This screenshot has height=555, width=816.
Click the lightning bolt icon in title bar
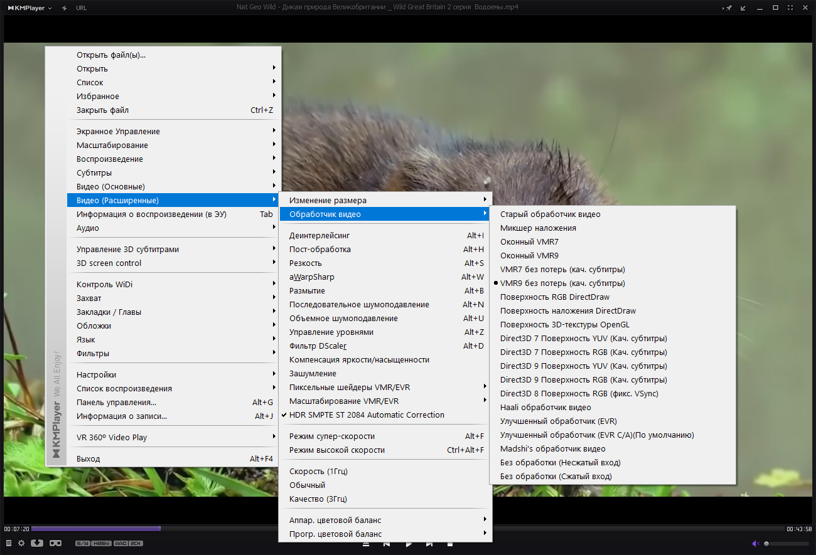pos(65,8)
